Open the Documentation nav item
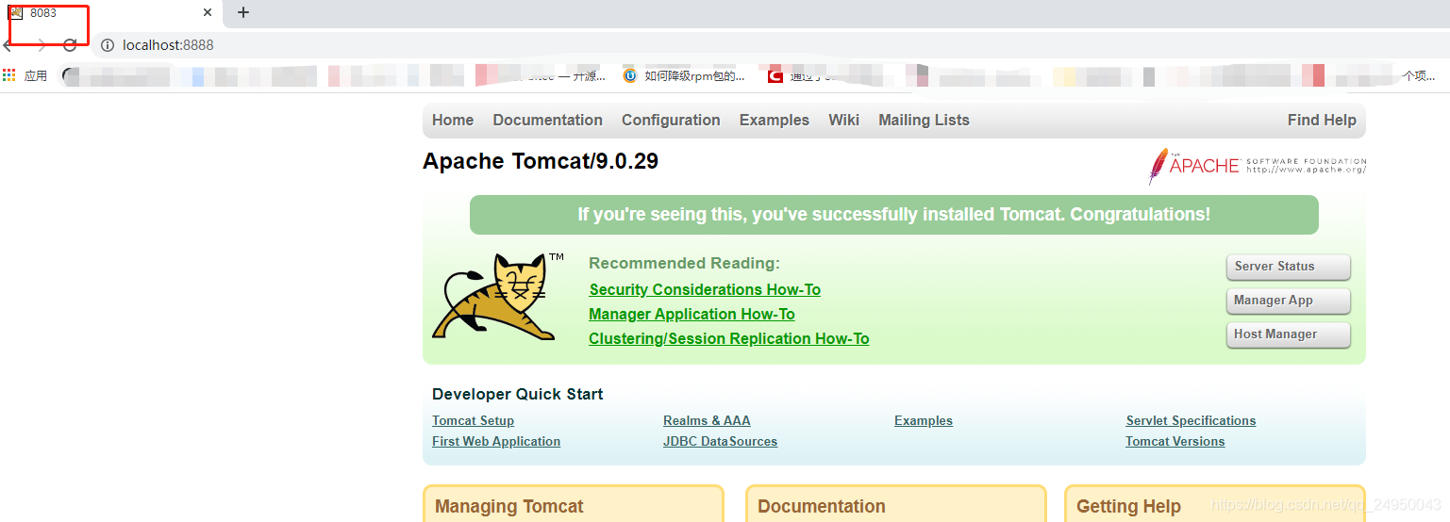Viewport: 1450px width, 522px height. (547, 120)
